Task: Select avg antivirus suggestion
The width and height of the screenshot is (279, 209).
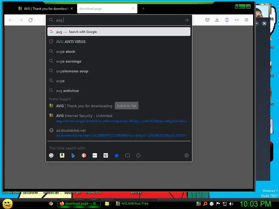Action: pyautogui.click(x=119, y=91)
